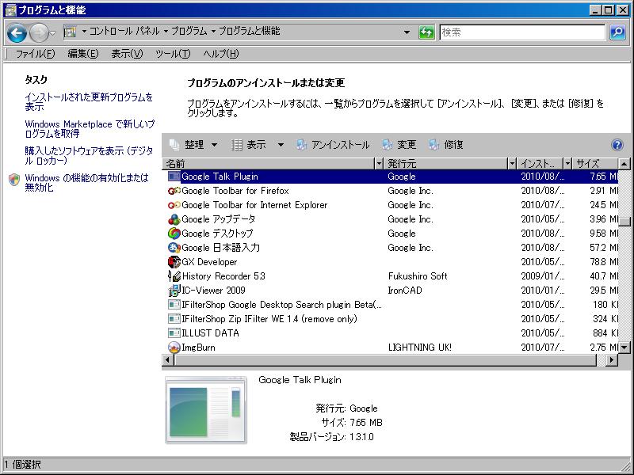This screenshot has width=634, height=475.
Task: Click the LIGHTNING UK! publisher cell
Action: click(x=420, y=348)
